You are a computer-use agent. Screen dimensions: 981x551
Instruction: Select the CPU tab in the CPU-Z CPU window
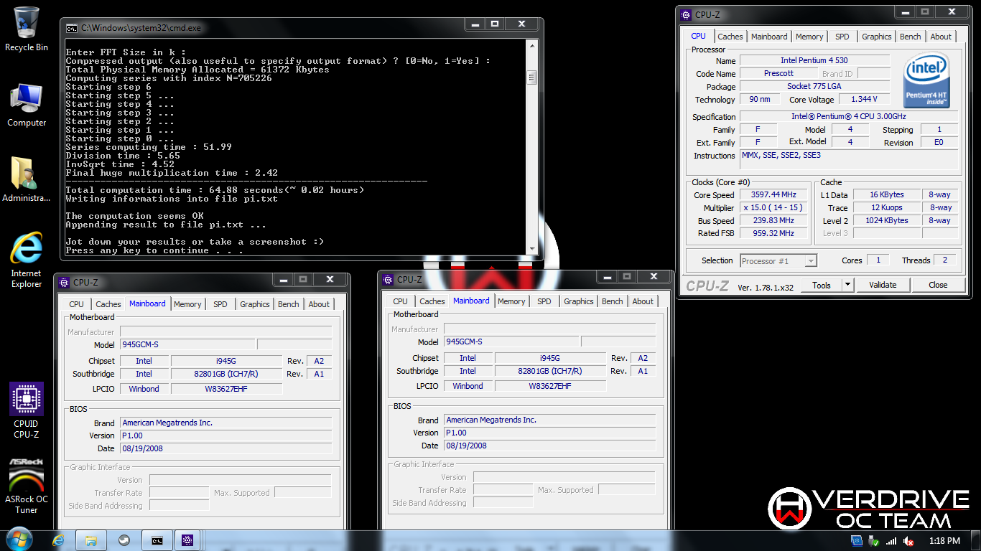click(698, 36)
